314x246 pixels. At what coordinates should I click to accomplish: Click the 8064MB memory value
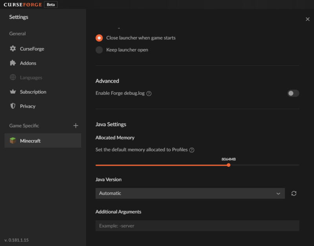(x=228, y=159)
